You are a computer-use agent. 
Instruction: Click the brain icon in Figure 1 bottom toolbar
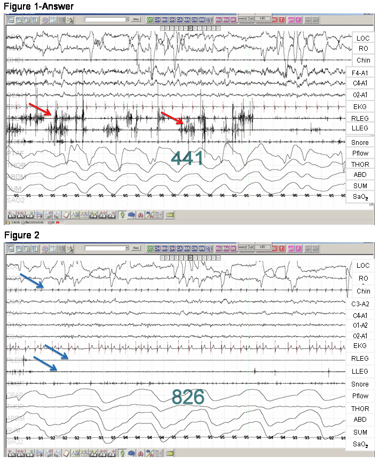[131, 214]
